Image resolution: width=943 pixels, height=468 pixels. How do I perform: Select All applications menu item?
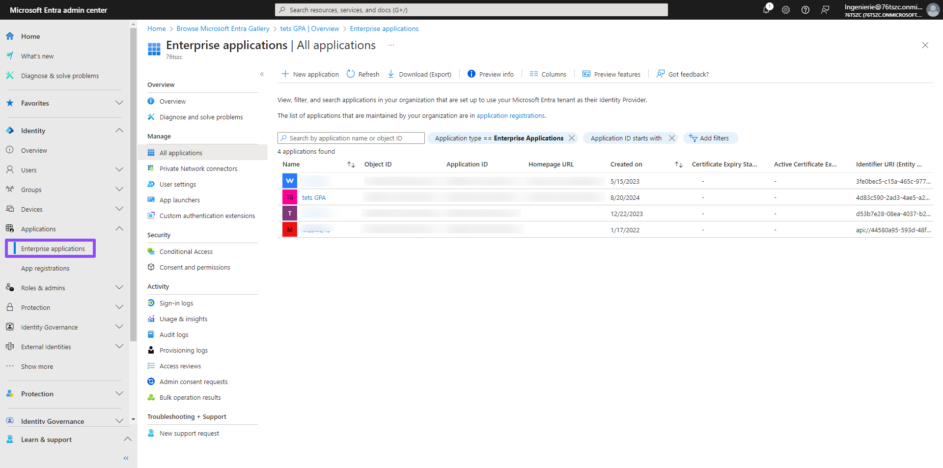(x=202, y=153)
